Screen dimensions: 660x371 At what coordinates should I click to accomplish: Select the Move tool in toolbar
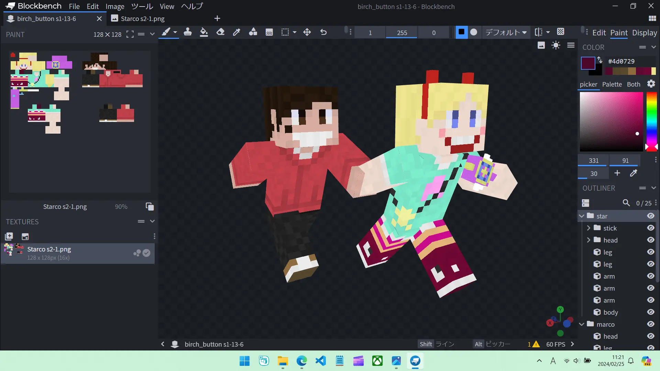tap(307, 32)
